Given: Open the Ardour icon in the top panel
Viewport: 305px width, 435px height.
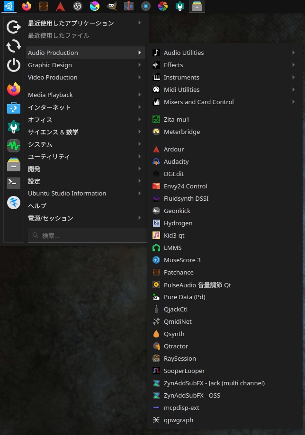Looking at the screenshot, I should click(60, 6).
